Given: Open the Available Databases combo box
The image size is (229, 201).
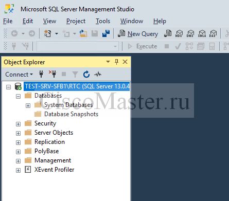Looking at the screenshot, I should [78, 46].
